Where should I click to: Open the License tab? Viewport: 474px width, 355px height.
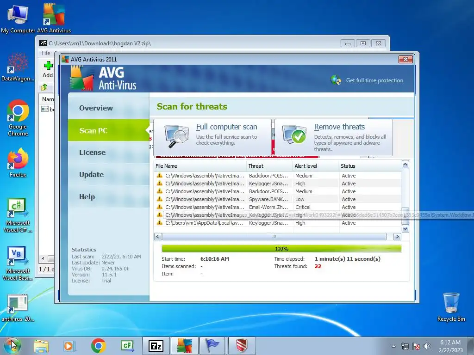(x=108, y=153)
